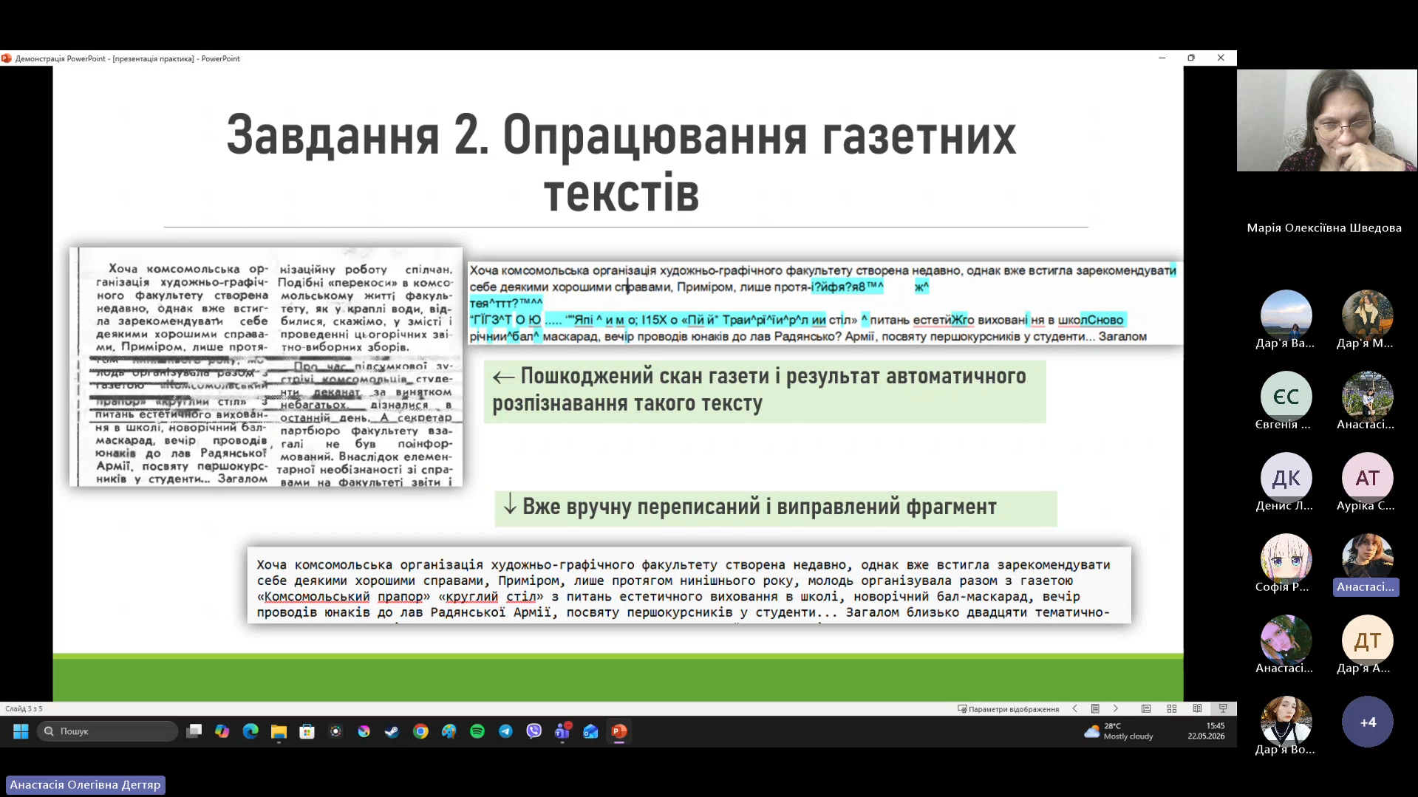The image size is (1418, 797).
Task: Click the slide title Завдання 2
Action: click(x=621, y=163)
